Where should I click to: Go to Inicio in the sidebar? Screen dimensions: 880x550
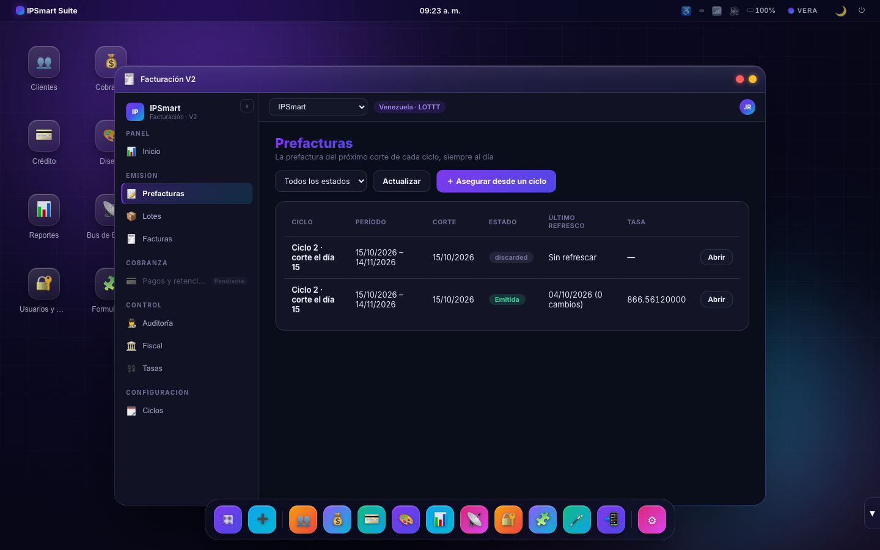186,152
